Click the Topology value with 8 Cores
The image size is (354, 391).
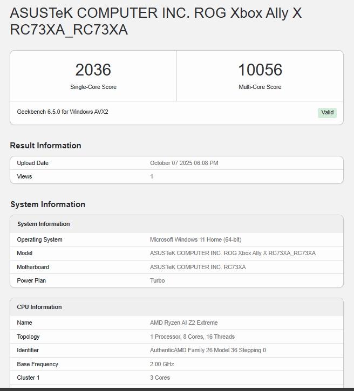tap(192, 337)
